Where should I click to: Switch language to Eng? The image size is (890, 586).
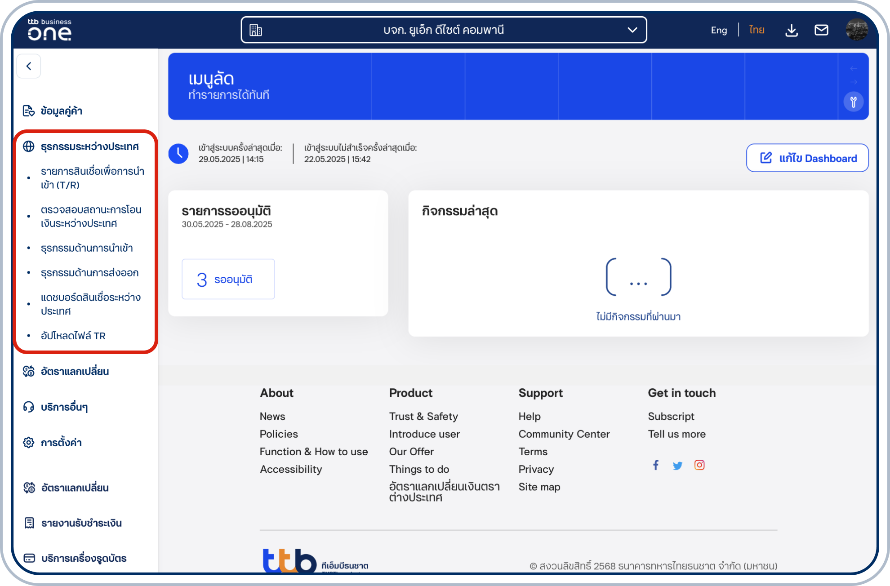[718, 30]
